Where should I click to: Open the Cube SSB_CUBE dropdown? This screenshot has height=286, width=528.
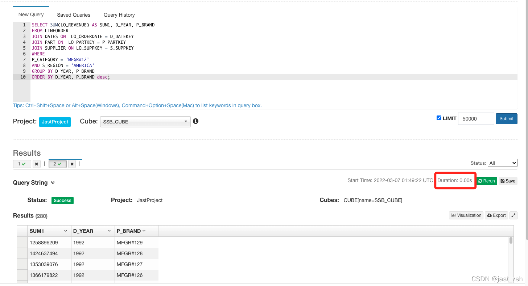145,122
